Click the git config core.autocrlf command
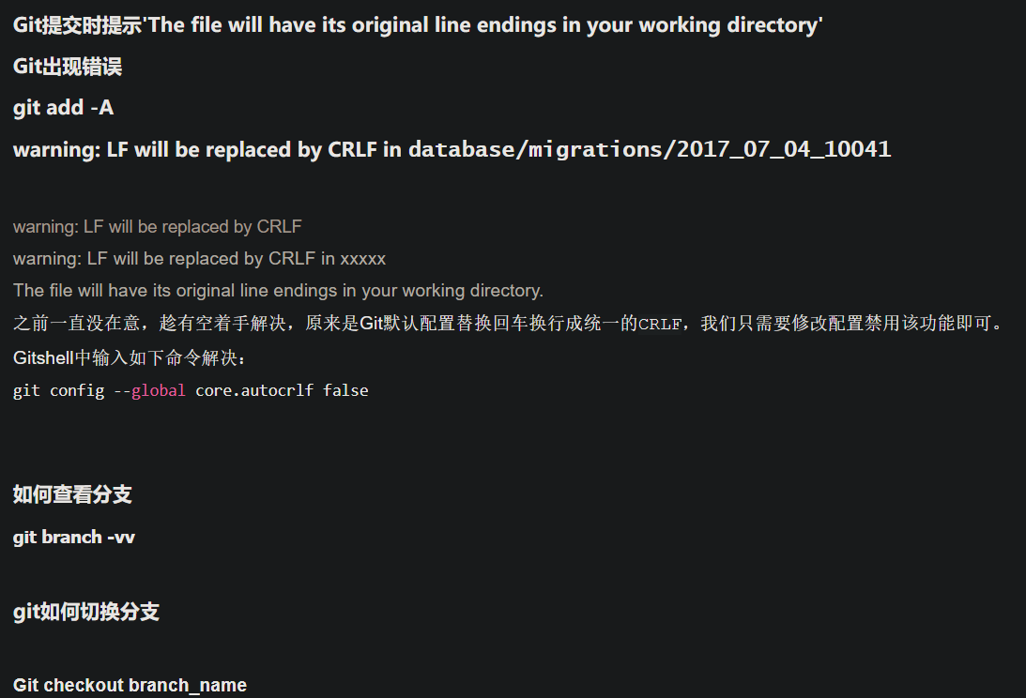Image resolution: width=1026 pixels, height=698 pixels. (191, 390)
